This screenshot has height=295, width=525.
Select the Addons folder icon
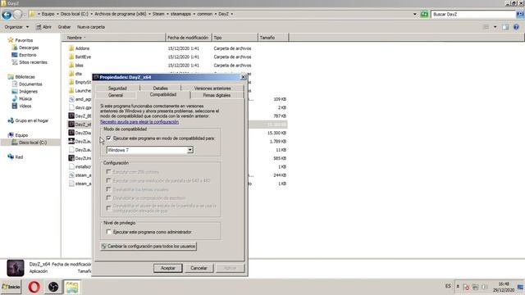pos(71,48)
